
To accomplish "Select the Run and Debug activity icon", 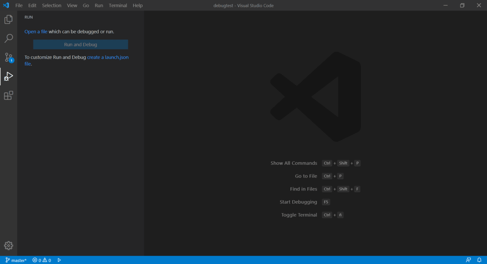I will pos(8,77).
